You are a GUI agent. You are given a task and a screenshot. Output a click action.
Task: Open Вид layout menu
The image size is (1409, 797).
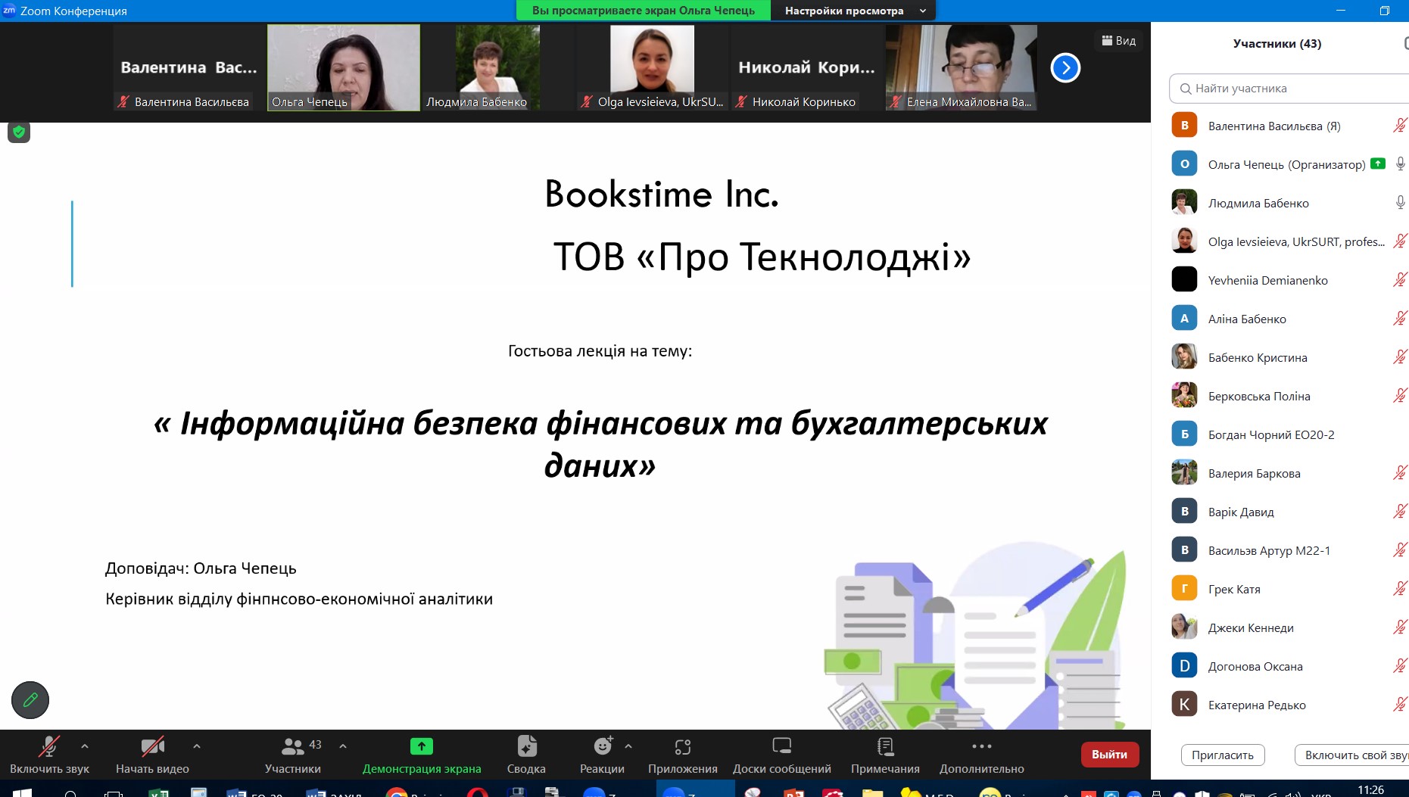tap(1119, 41)
